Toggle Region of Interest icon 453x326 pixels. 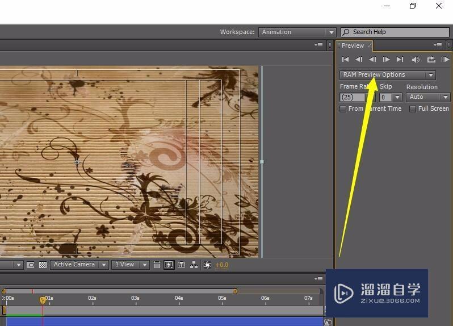[x=30, y=265]
